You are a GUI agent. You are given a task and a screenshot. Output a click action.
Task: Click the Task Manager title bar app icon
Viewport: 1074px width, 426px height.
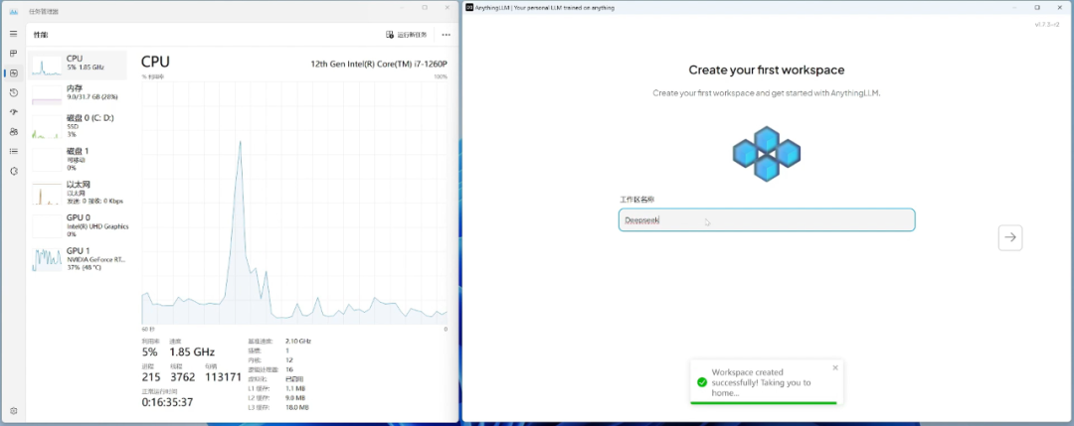[x=14, y=12]
